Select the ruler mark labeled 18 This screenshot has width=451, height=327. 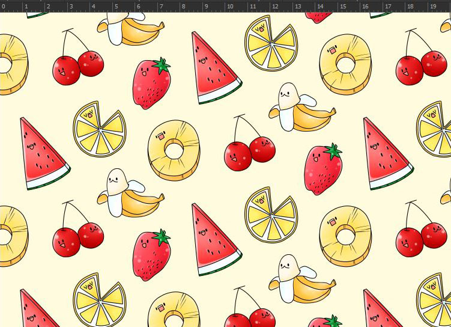tap(411, 7)
